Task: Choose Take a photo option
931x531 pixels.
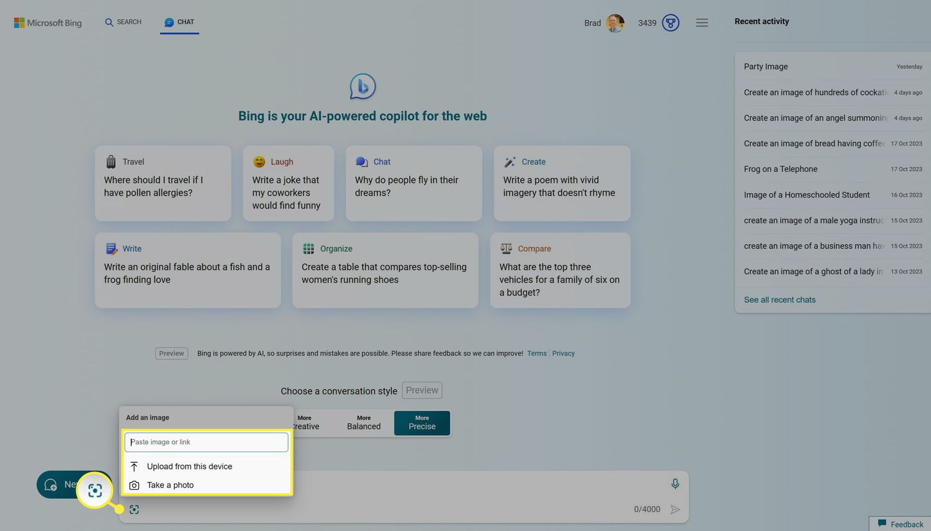Action: [x=170, y=485]
